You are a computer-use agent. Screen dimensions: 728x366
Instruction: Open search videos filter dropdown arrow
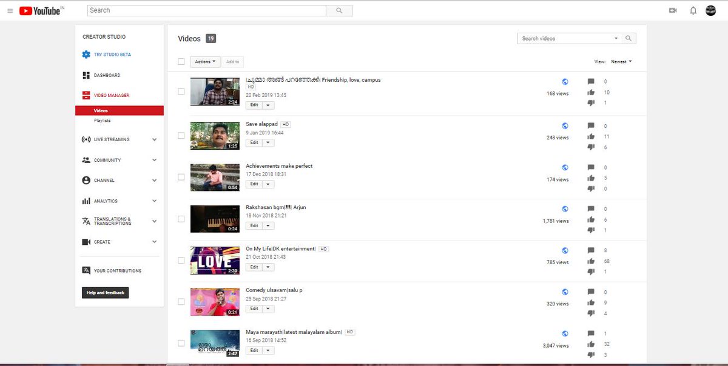(616, 38)
